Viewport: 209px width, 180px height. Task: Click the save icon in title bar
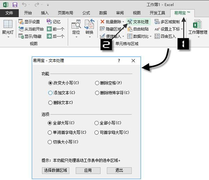tap(15, 5)
